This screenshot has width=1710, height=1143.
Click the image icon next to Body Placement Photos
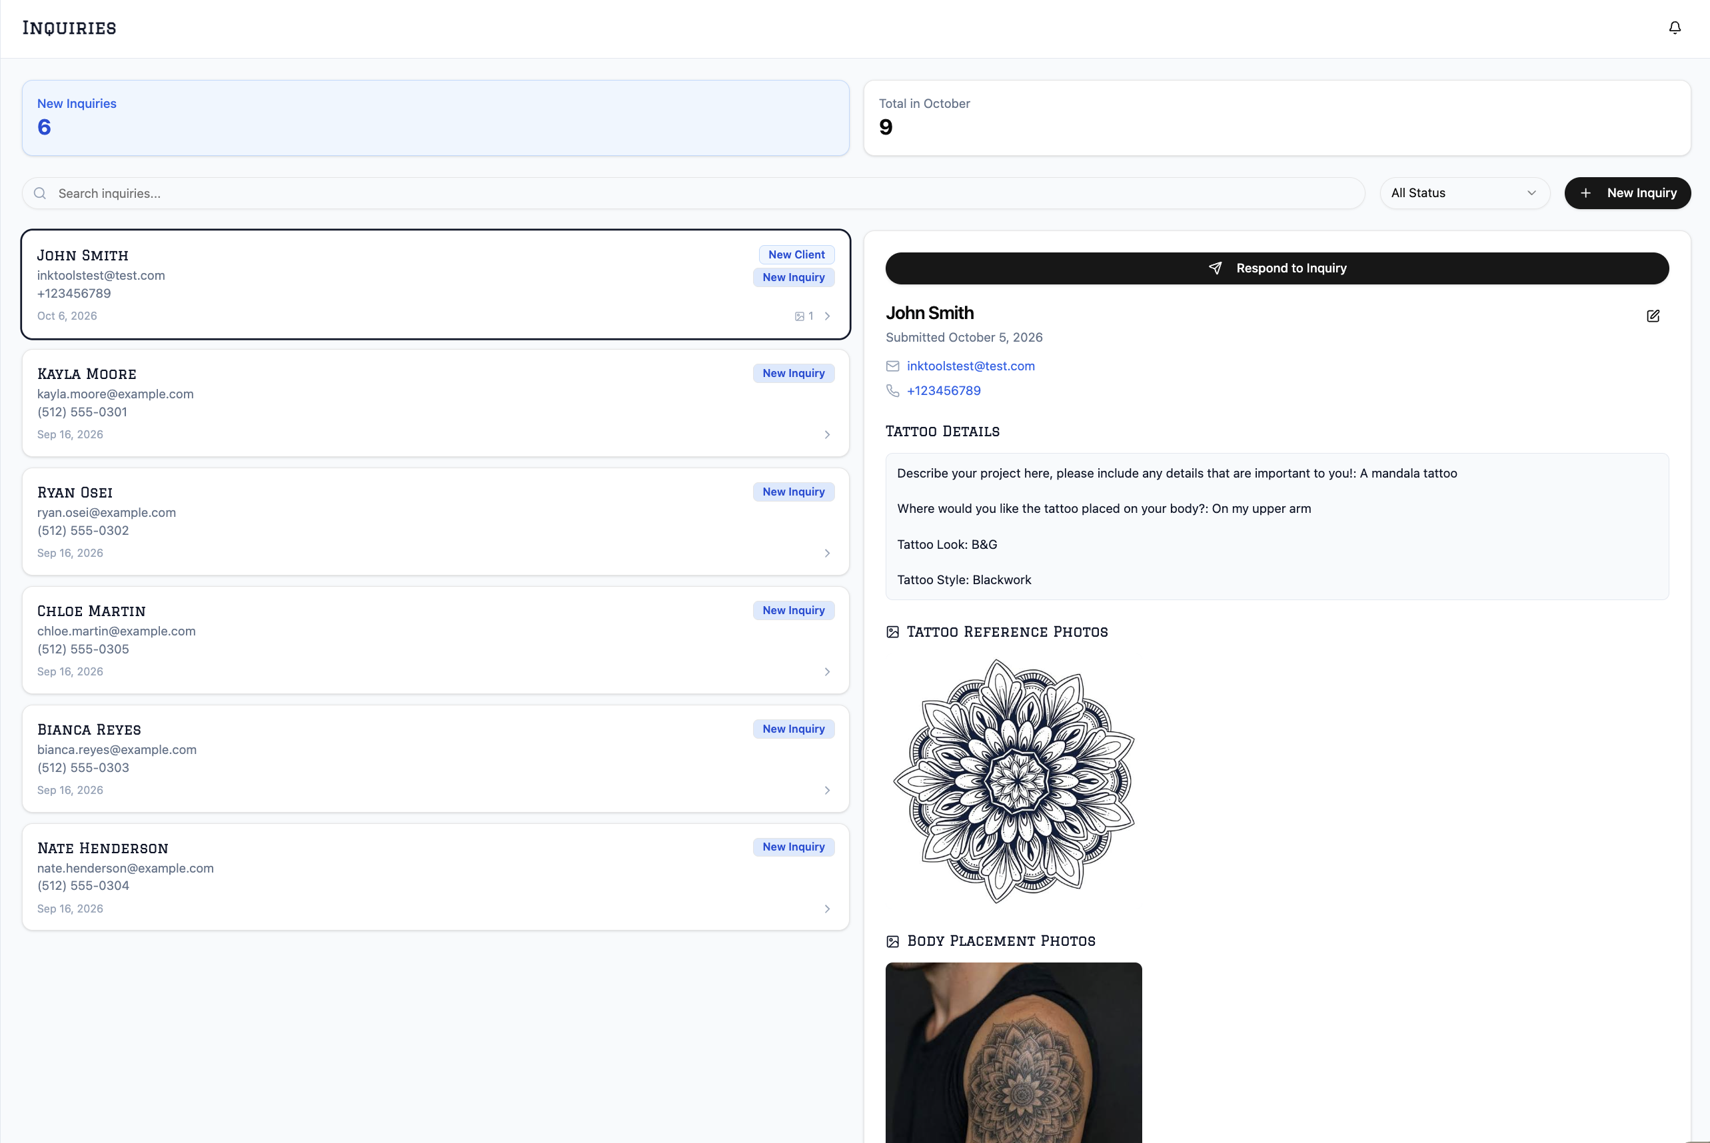pos(892,942)
